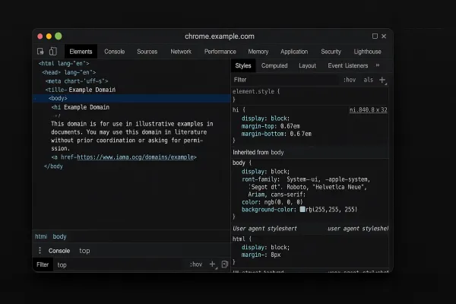Toggle :hov element state in Styles pane
456x304 pixels.
coord(350,80)
